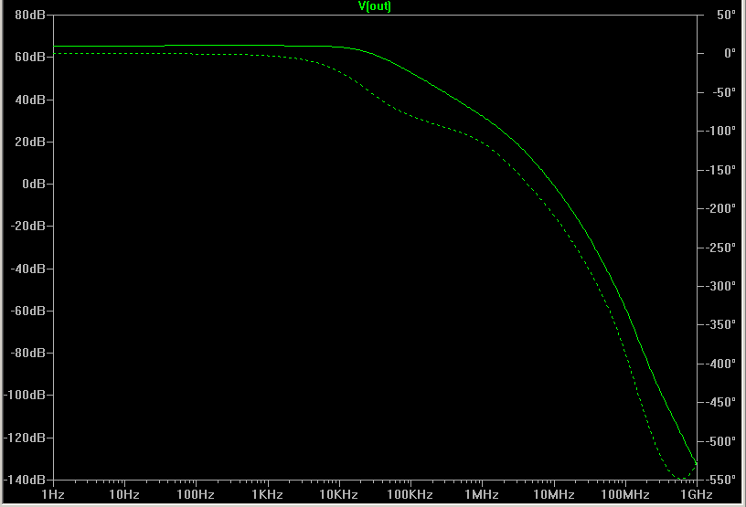Click the 100Hz frequency axis label

point(196,494)
